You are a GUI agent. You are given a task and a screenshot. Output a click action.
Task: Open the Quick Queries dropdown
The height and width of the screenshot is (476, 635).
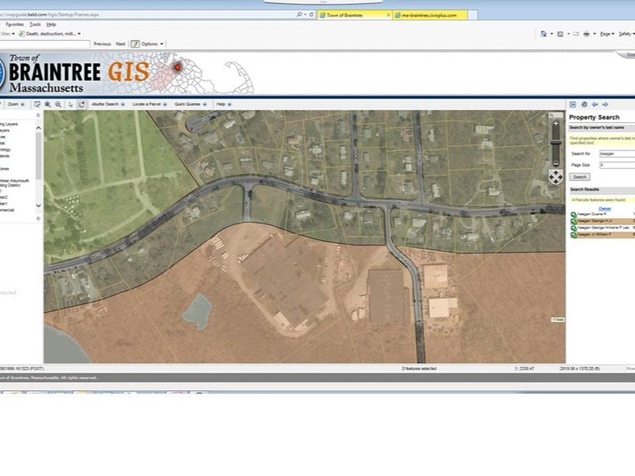[x=190, y=104]
